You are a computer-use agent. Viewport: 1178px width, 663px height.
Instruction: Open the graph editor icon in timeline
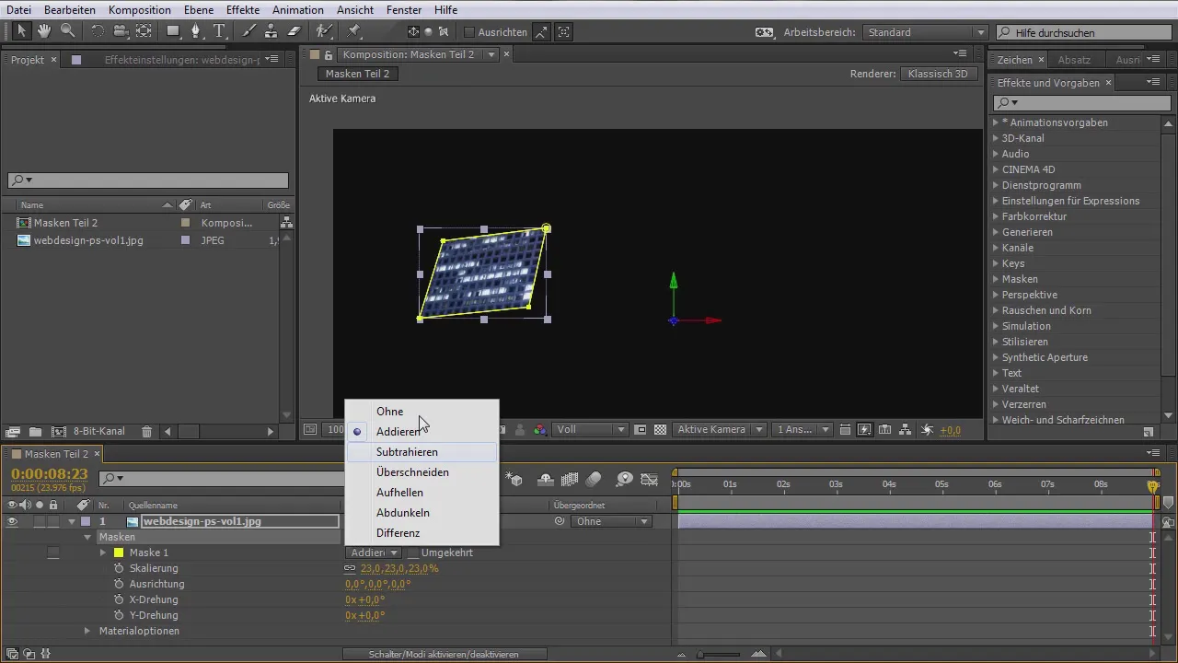650,479
